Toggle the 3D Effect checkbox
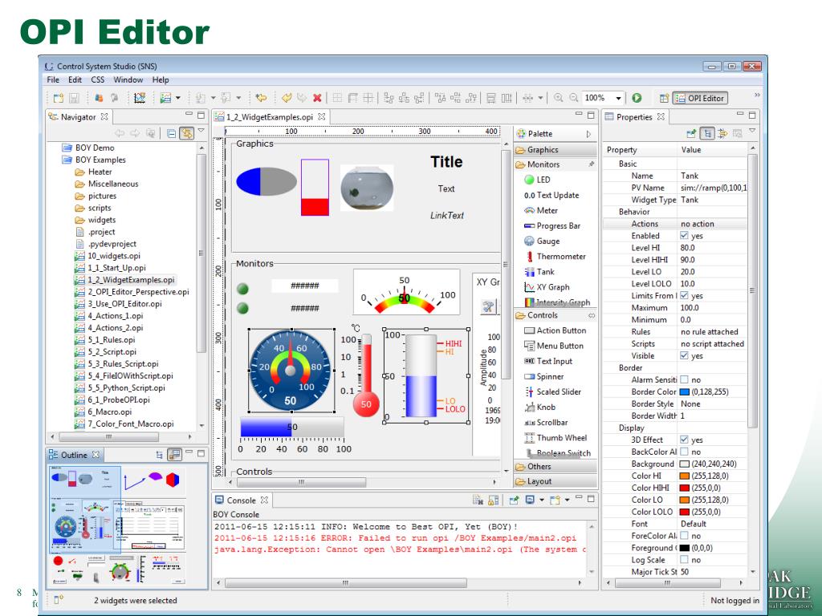 (684, 440)
